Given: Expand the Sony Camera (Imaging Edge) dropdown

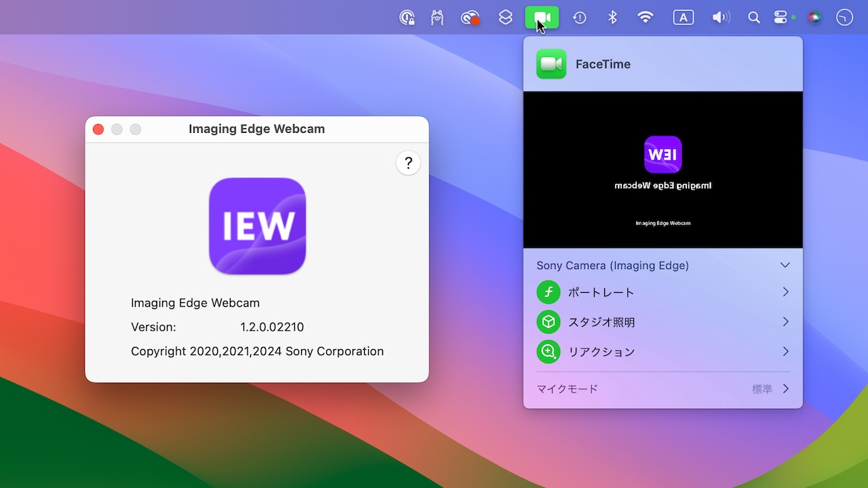Looking at the screenshot, I should pos(785,265).
